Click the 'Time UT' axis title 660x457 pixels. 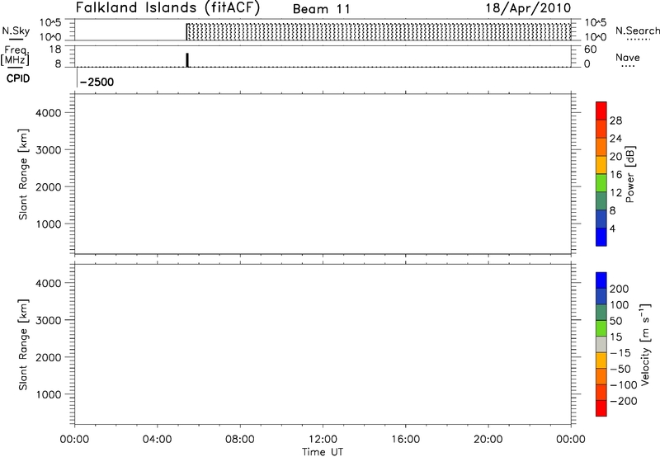point(323,452)
